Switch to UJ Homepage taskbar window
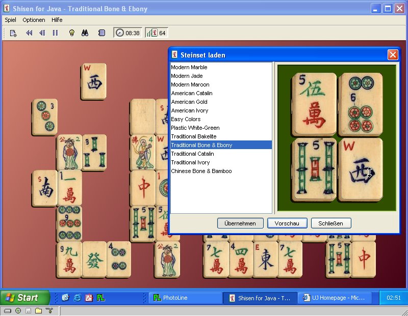 point(334,298)
